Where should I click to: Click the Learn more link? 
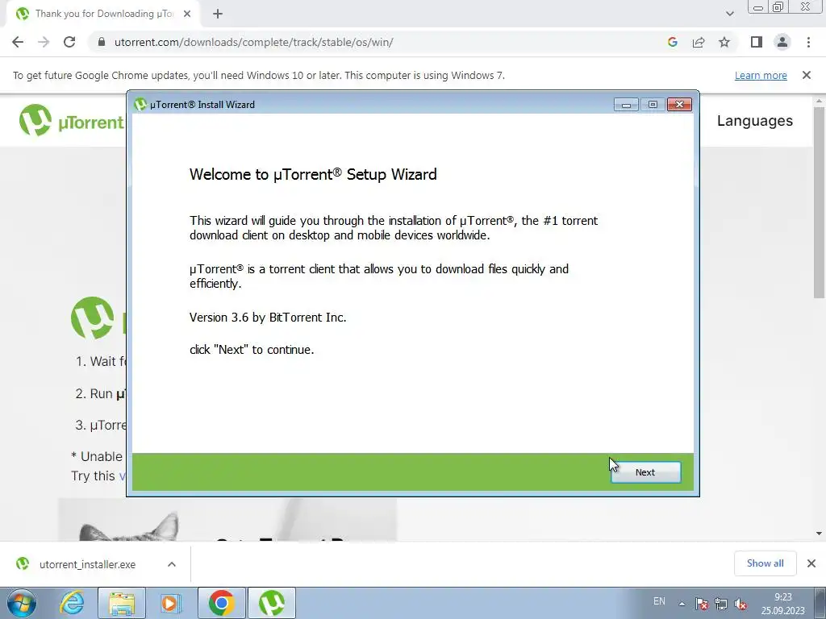pyautogui.click(x=761, y=75)
